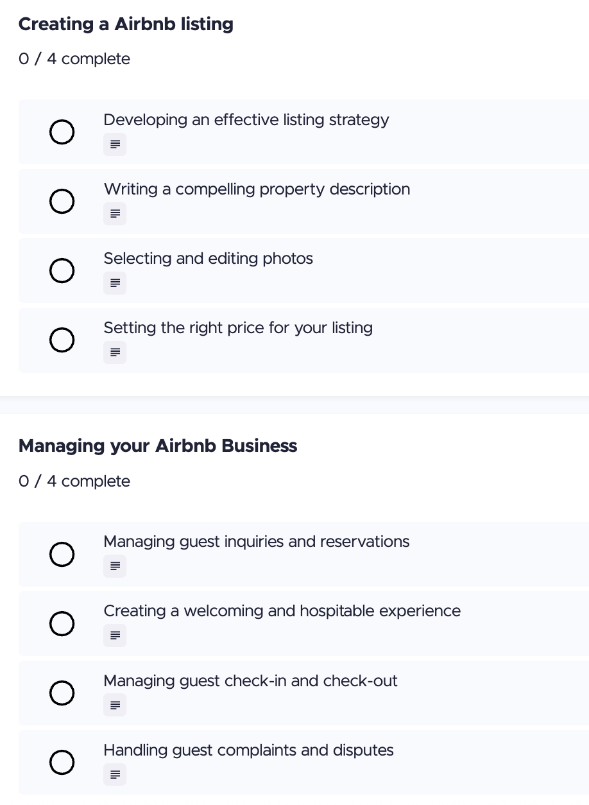This screenshot has height=805, width=589.
Task: Click the Managing your Airbnb Business heading
Action: [158, 446]
